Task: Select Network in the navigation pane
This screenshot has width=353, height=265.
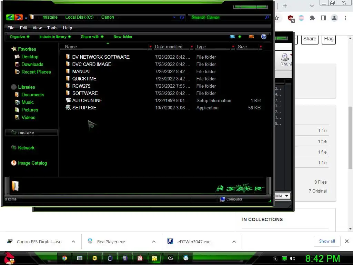Action: click(26, 148)
